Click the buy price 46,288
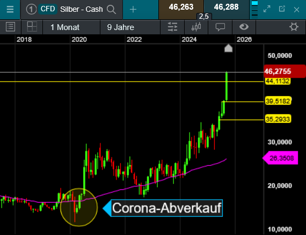The width and height of the screenshot is (306, 235). click(x=226, y=7)
